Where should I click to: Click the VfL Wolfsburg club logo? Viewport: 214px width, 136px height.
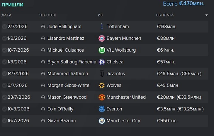pos(102,50)
